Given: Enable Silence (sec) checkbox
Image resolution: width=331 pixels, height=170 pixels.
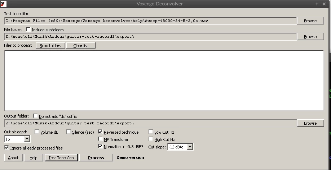Looking at the screenshot, I should point(69,132).
